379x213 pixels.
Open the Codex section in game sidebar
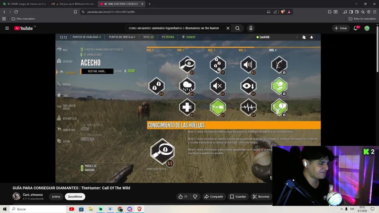click(62, 96)
